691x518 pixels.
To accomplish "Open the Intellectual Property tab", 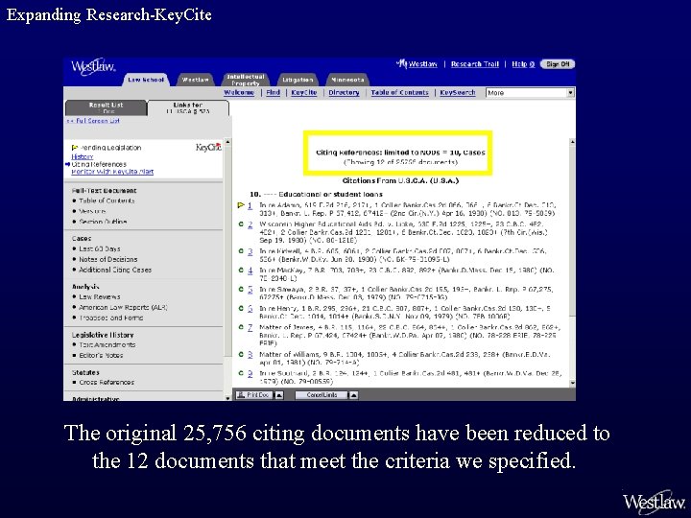I will click(x=246, y=80).
